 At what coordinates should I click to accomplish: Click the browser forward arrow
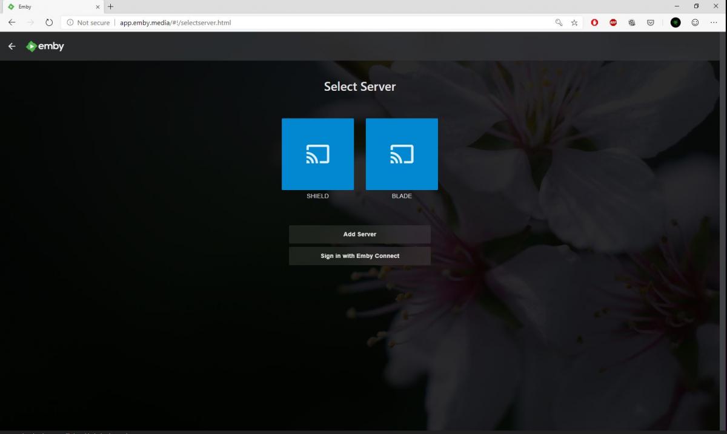[x=31, y=22]
